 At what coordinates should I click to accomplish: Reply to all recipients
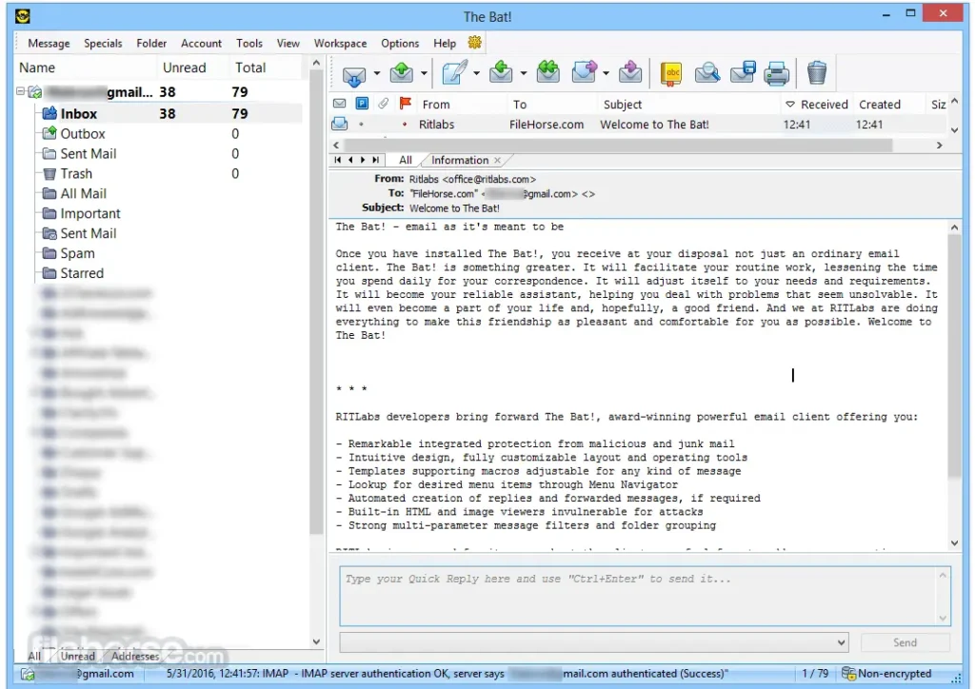pyautogui.click(x=549, y=73)
